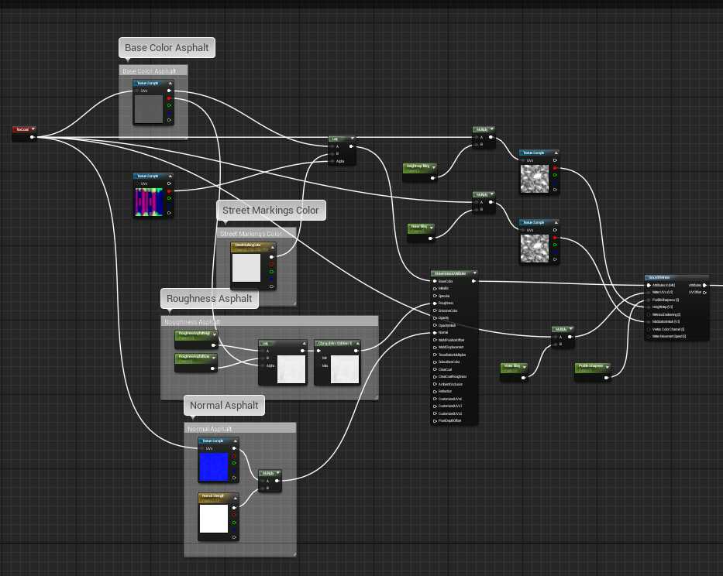
Task: Click EmissiveColor input pin on MakeMaterialAttributes
Action: tap(435, 310)
